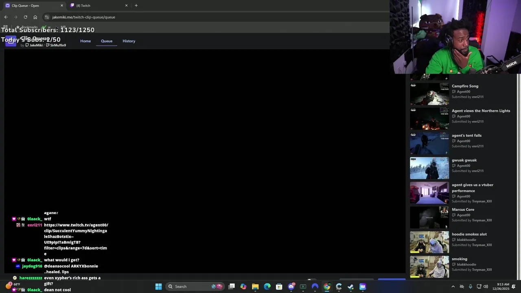Screen dimensions: 521x293
Task: Select the Marcus Core clip thumbnail
Action: tap(429, 217)
